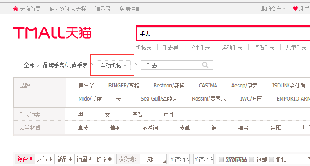Check the 新到商品 checkbox

(221, 159)
